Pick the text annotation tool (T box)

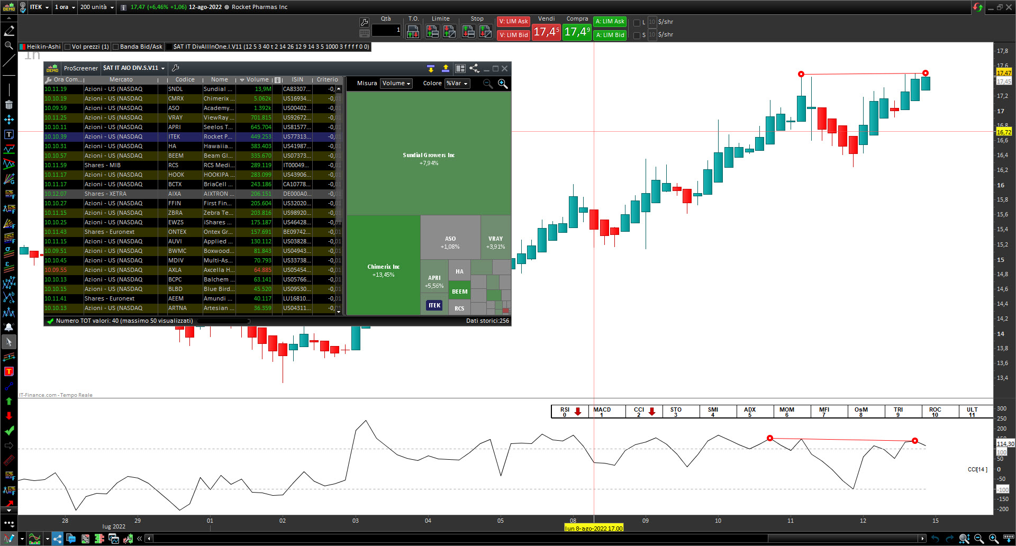9,134
